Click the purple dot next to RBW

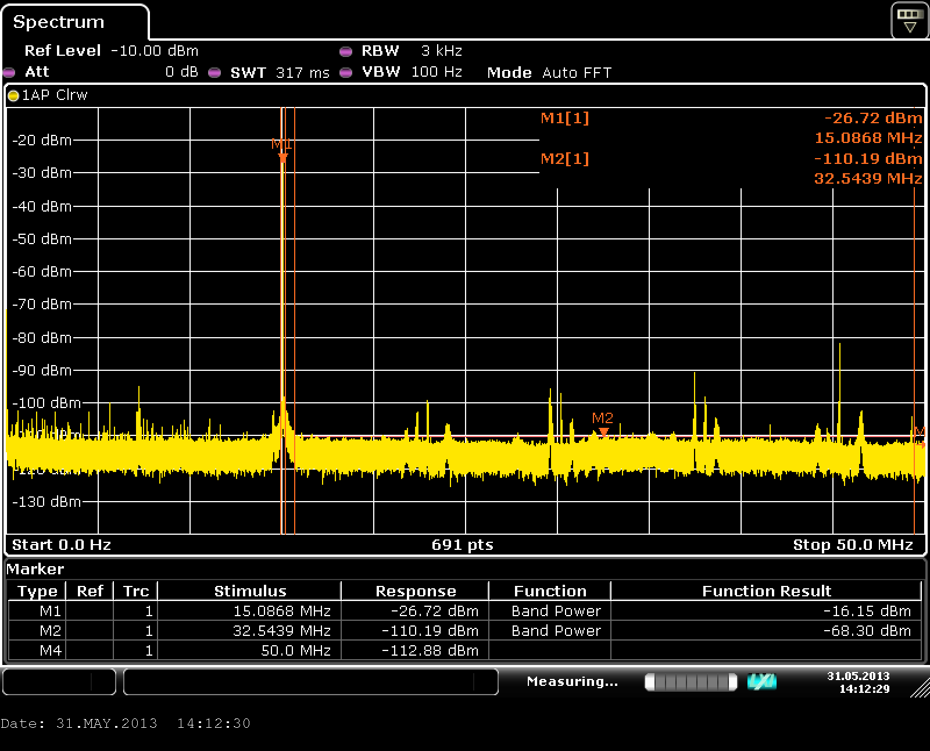click(x=346, y=52)
